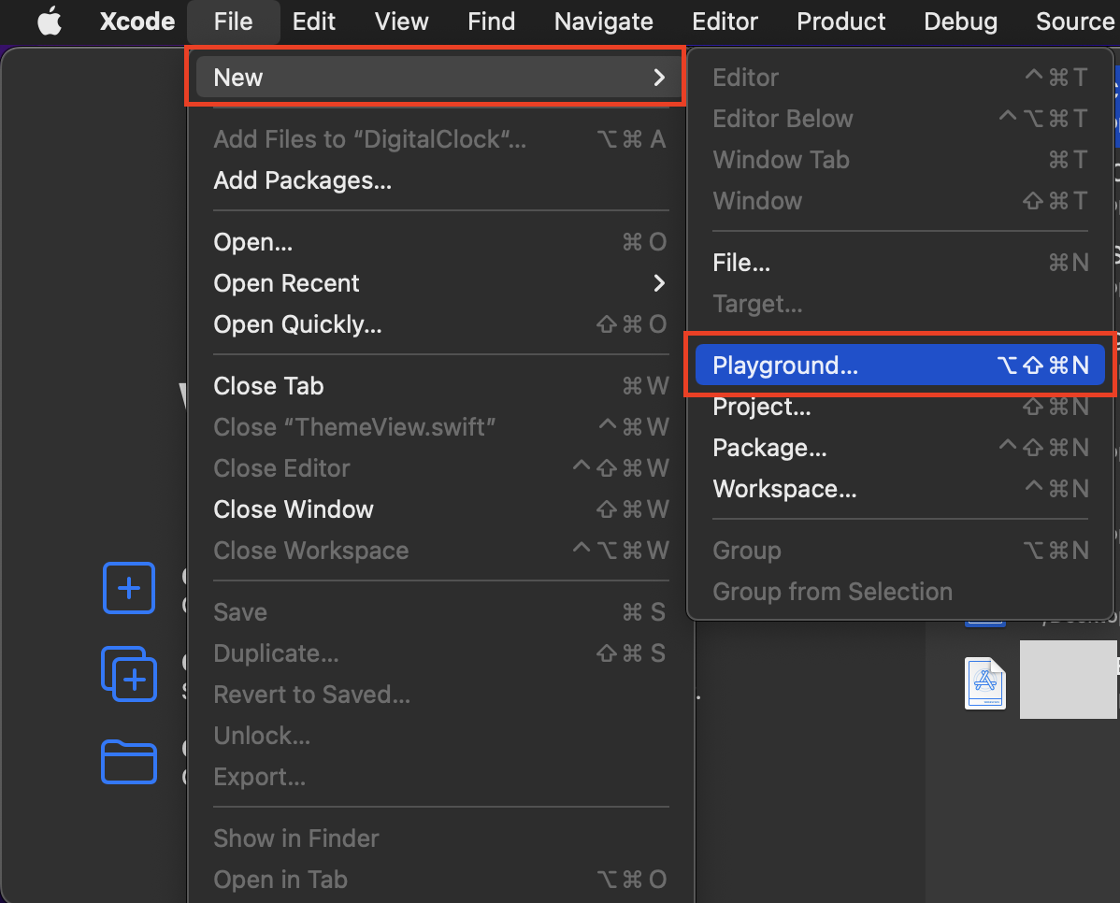
Task: Open the Navigate menu
Action: point(604,21)
